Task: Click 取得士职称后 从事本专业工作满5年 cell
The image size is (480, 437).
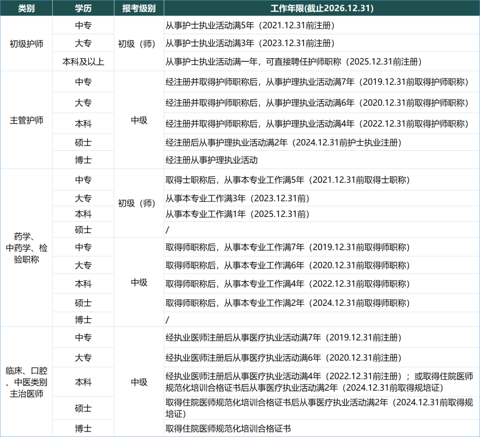Action: pyautogui.click(x=322, y=180)
